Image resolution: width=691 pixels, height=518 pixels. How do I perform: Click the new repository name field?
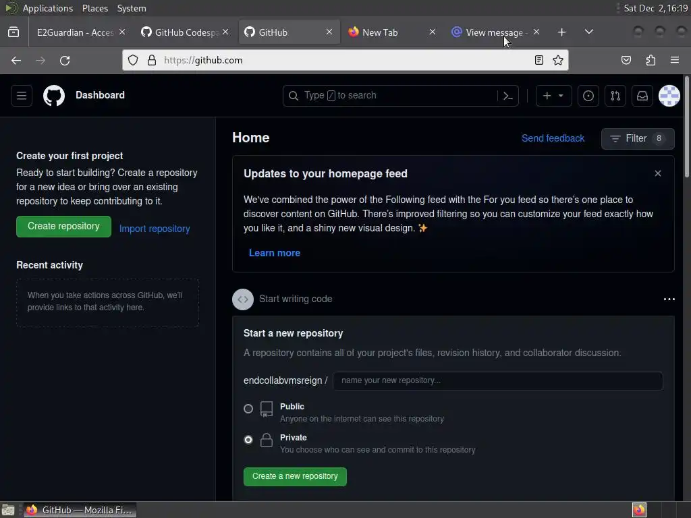497,380
